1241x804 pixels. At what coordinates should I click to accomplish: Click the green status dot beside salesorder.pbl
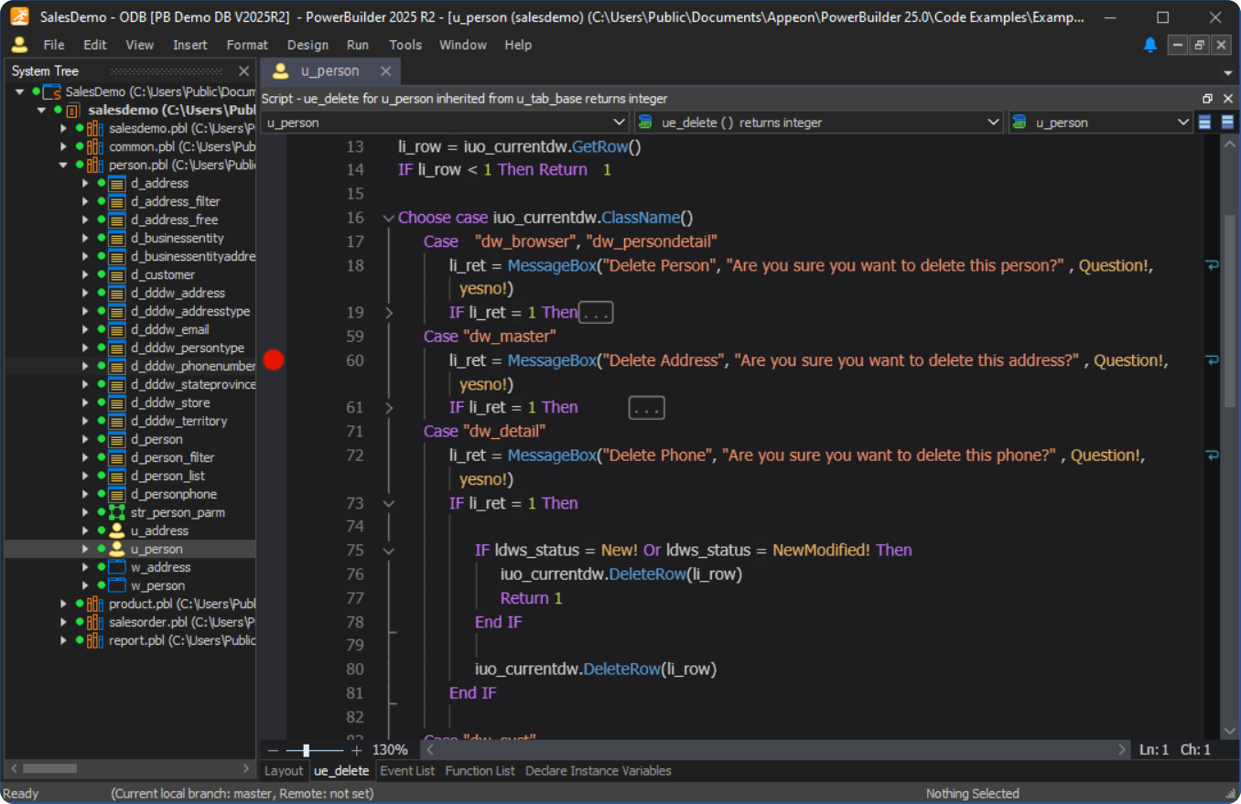point(80,622)
